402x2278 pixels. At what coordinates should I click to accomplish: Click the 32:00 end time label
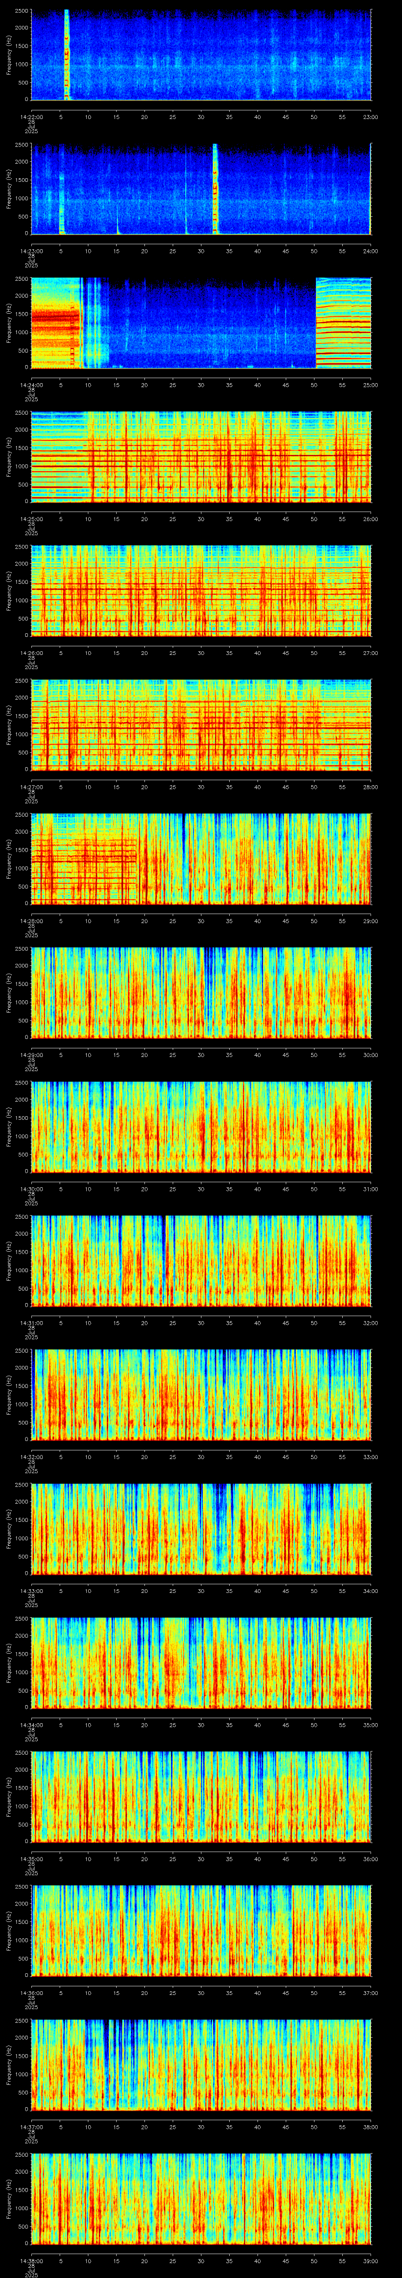click(x=370, y=1322)
